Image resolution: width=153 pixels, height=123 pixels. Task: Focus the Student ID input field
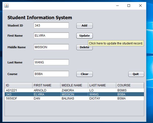51,25
